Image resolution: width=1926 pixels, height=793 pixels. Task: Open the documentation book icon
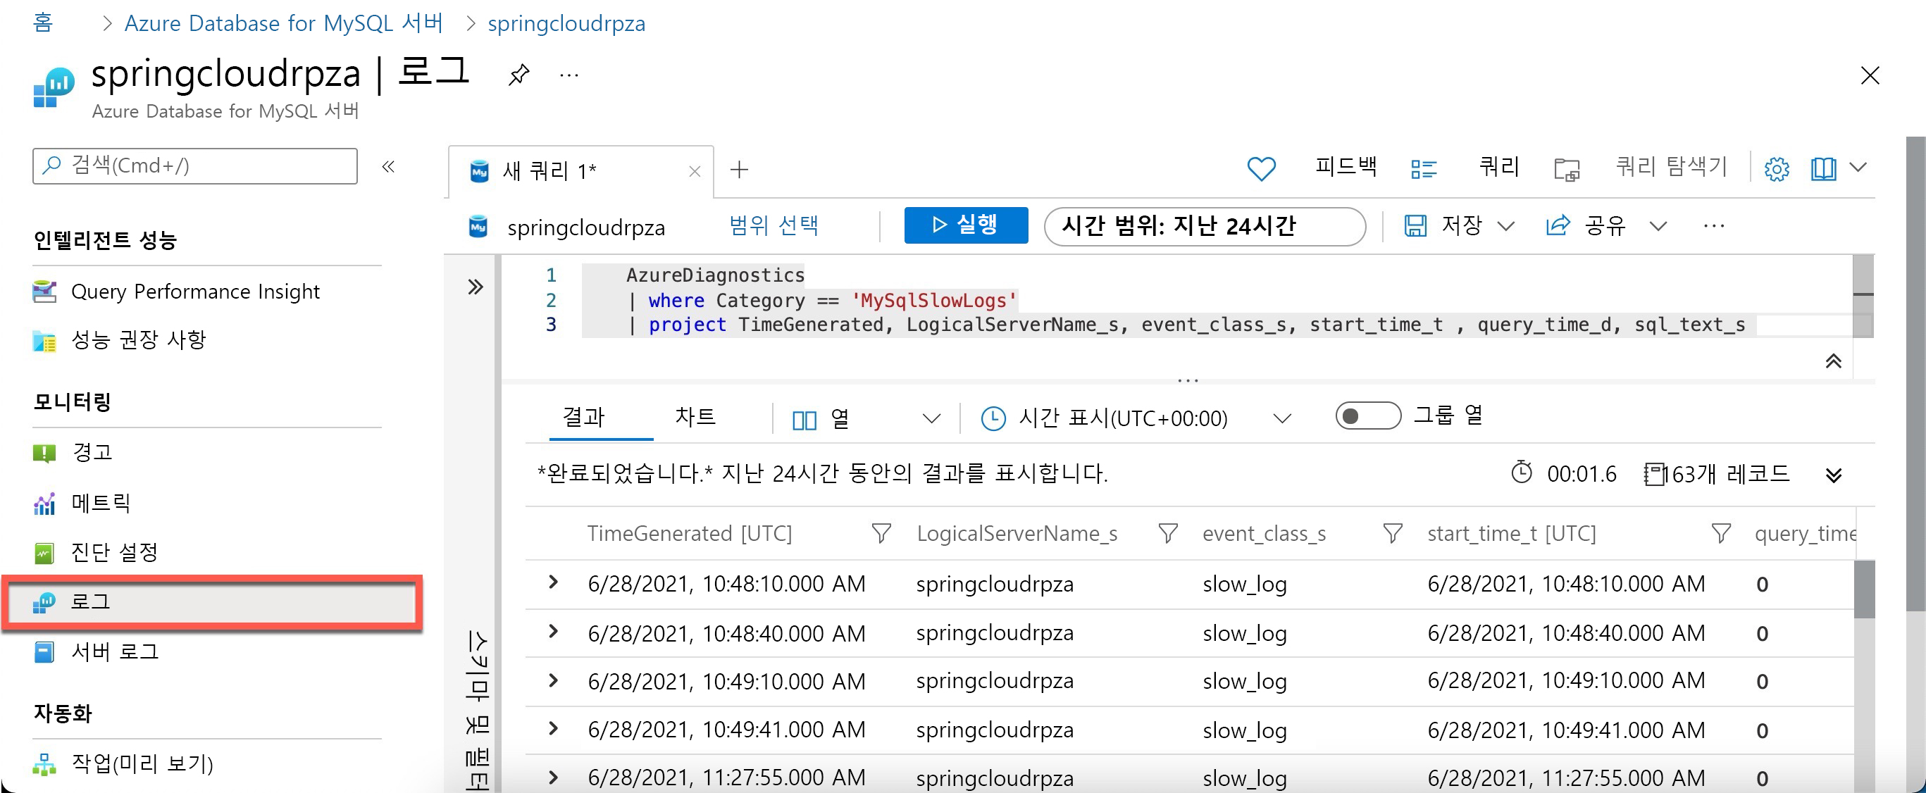1823,169
